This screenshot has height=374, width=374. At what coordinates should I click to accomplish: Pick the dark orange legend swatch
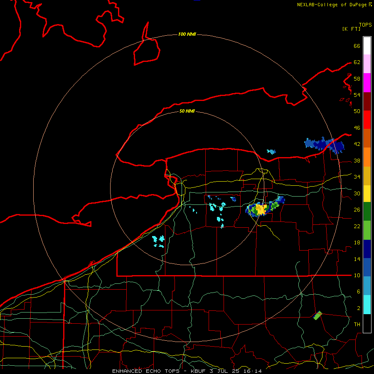pos(367,138)
